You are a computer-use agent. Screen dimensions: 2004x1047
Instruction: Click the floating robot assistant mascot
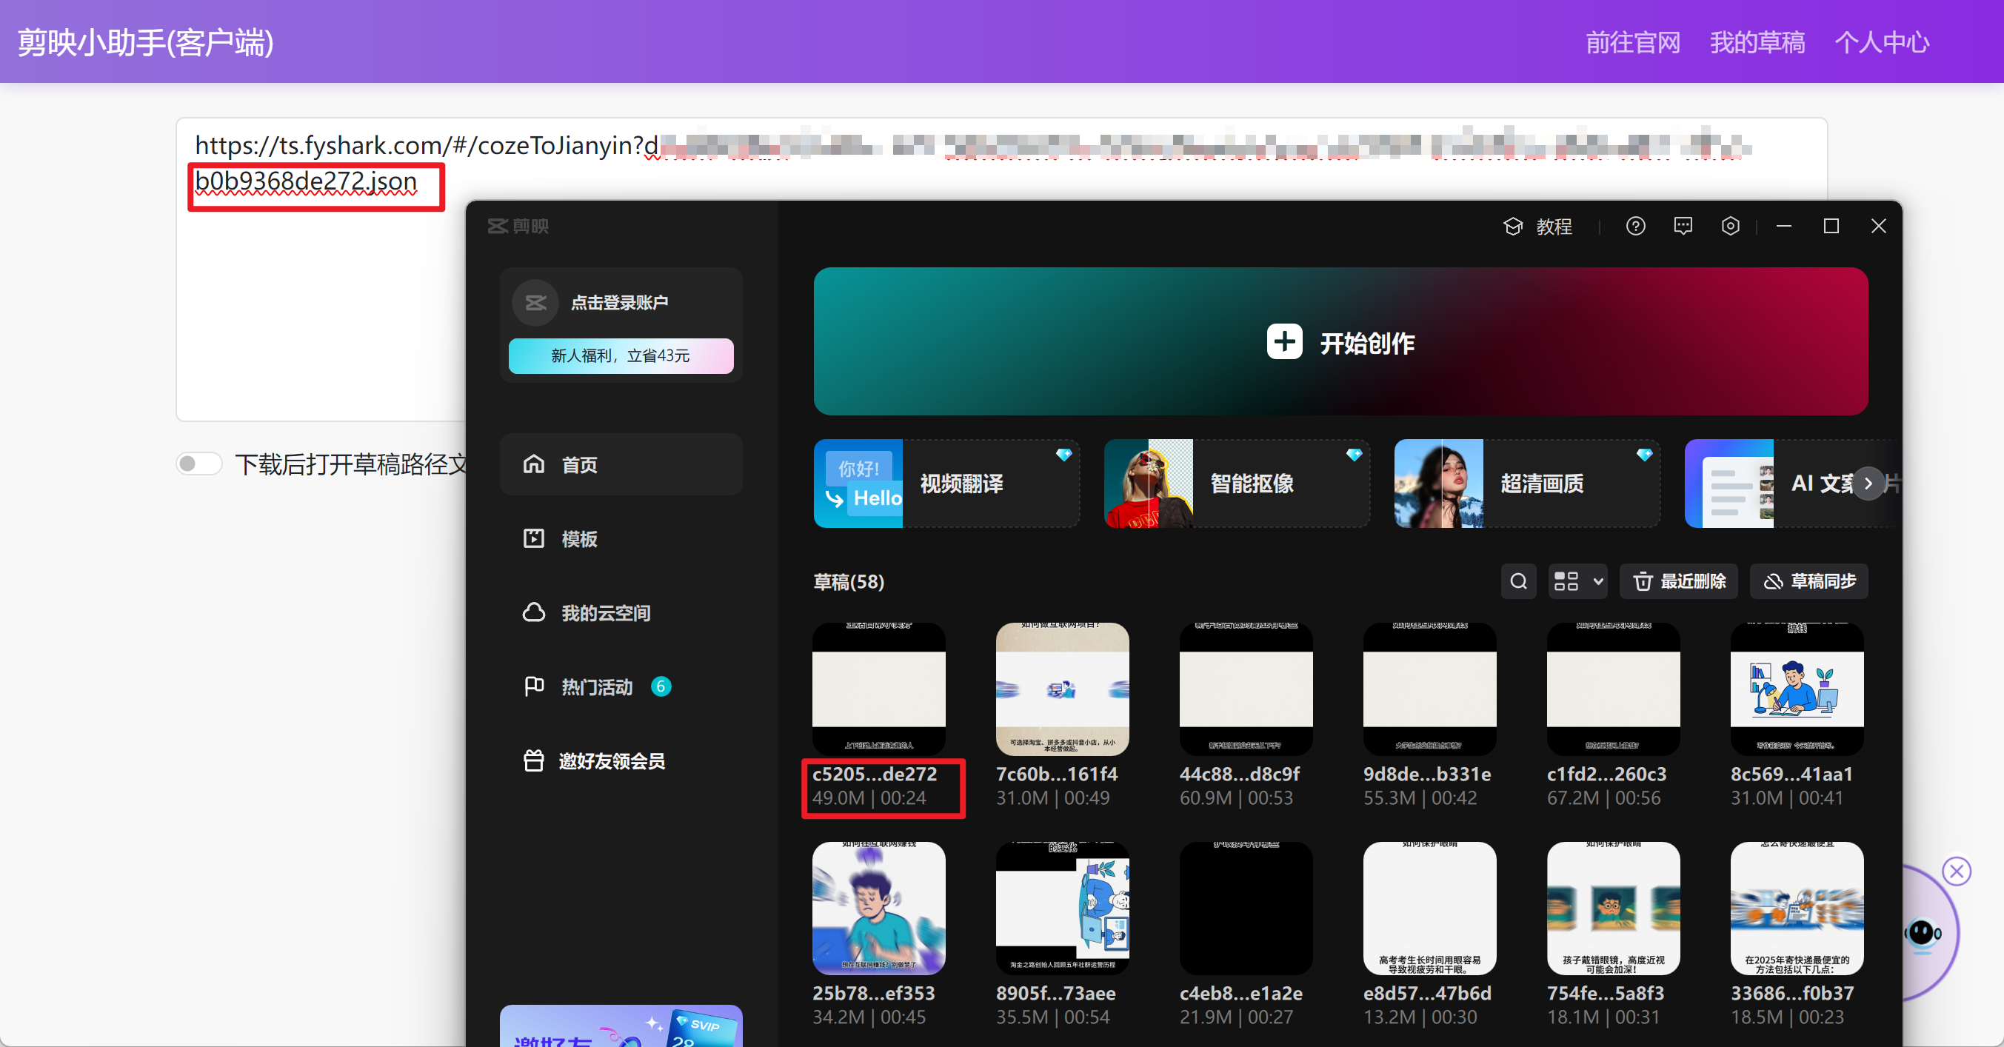[x=1922, y=934]
